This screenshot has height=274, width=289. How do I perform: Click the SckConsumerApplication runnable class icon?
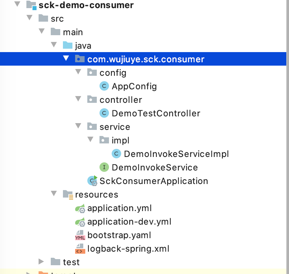[92, 181]
